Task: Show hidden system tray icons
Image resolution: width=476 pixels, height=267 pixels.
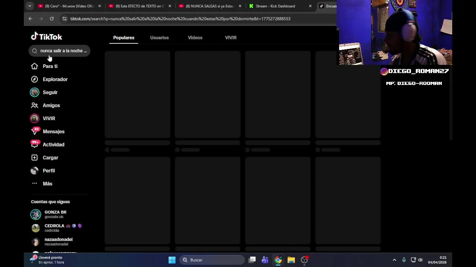Action: 395,260
